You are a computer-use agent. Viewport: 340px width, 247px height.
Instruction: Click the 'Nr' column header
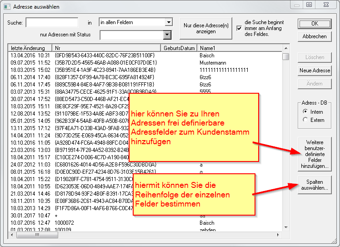tap(106, 48)
